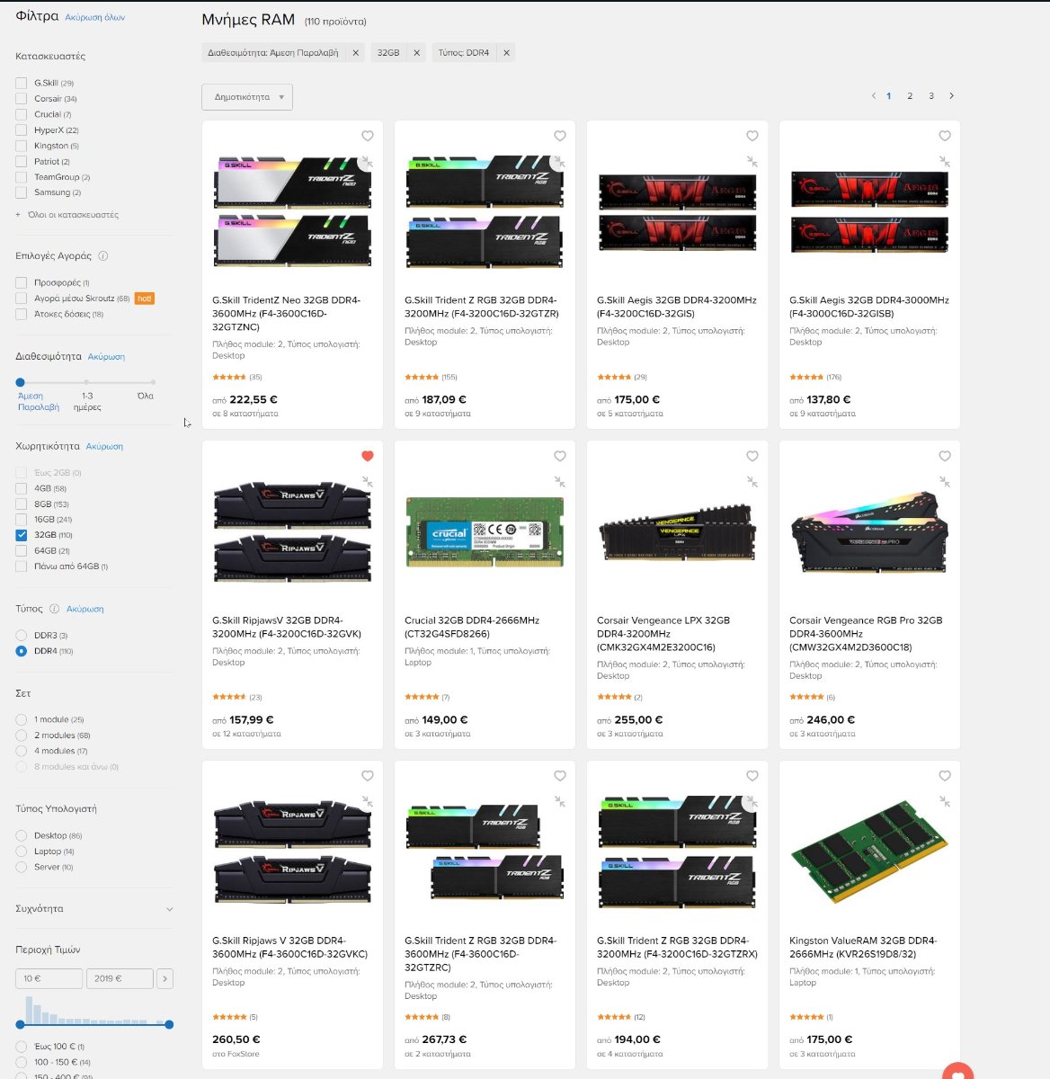
Task: Remove the 32GB filter chip
Action: [417, 53]
